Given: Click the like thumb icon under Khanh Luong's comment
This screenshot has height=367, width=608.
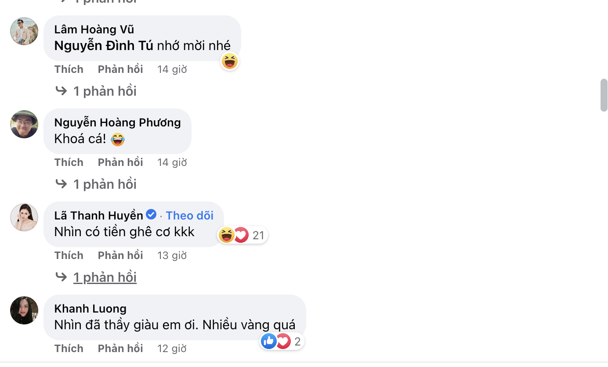Looking at the screenshot, I should [x=268, y=341].
